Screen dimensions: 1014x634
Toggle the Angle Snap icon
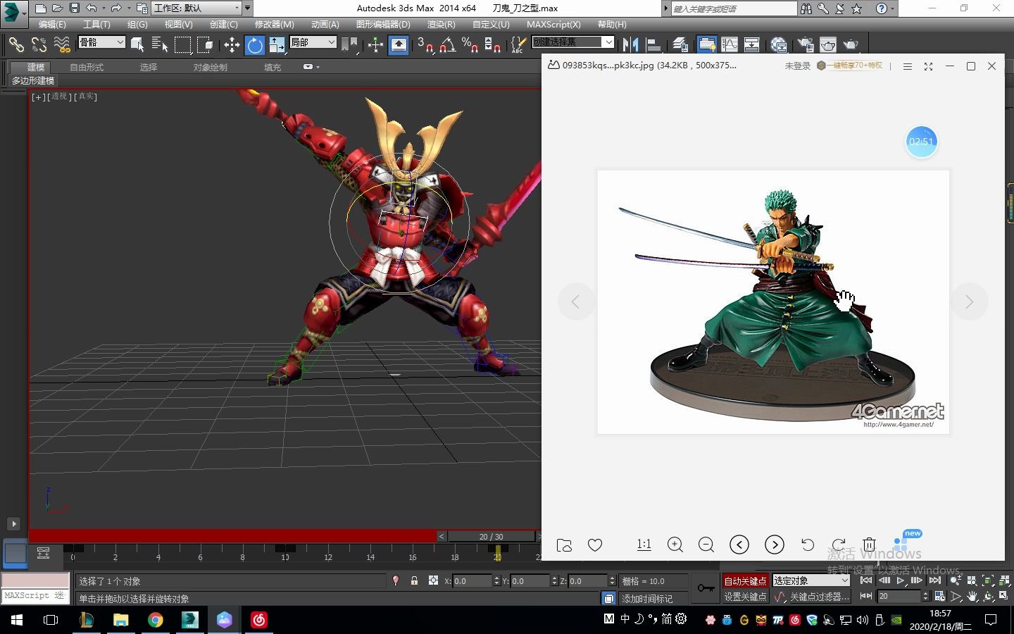coord(448,45)
